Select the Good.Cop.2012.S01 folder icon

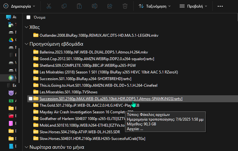[36, 59]
